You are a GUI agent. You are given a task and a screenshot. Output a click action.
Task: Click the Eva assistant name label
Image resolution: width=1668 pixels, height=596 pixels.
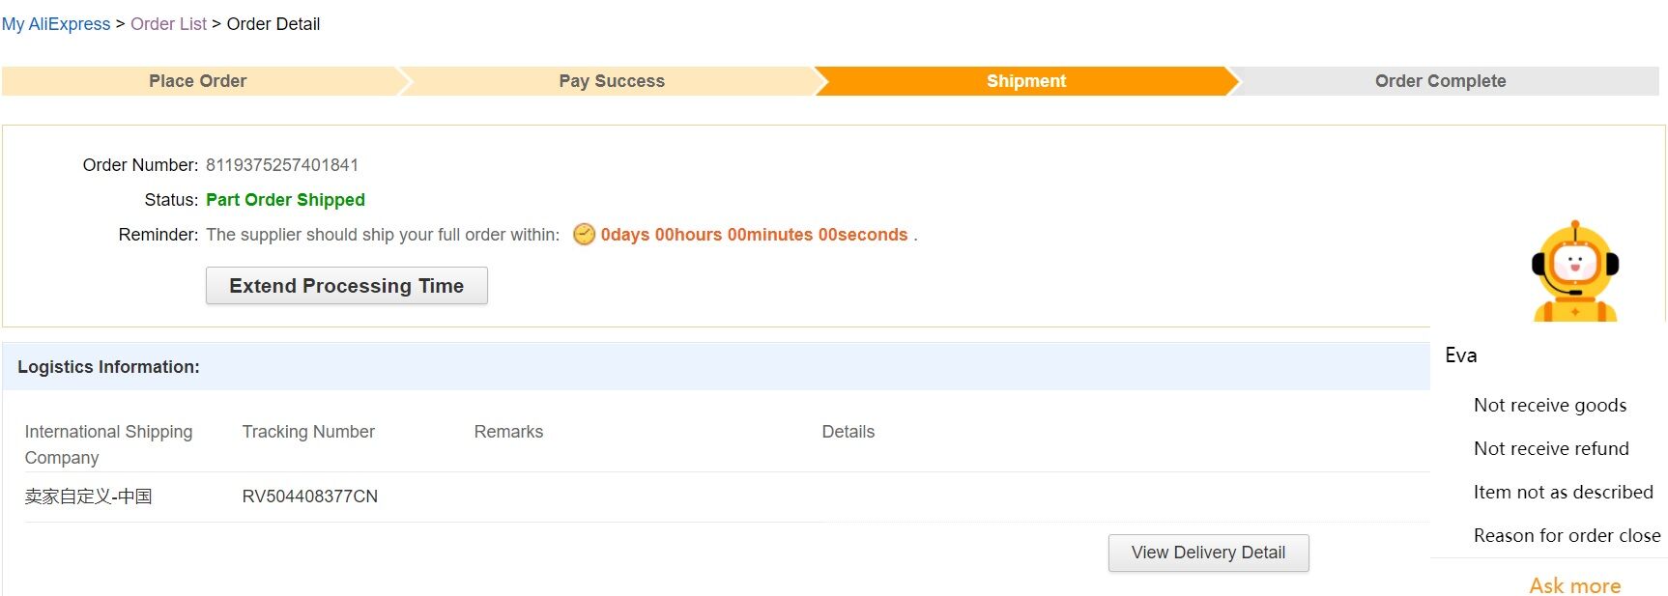pyautogui.click(x=1460, y=355)
